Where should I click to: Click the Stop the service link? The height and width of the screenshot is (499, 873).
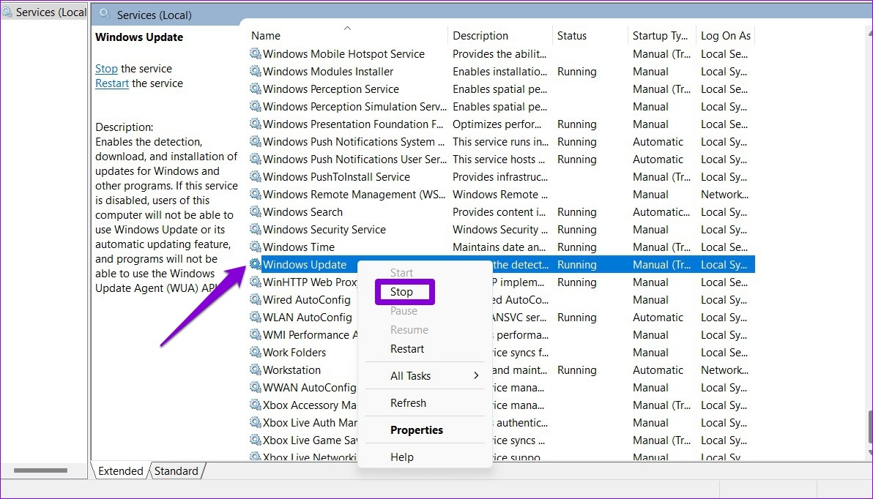tap(106, 69)
